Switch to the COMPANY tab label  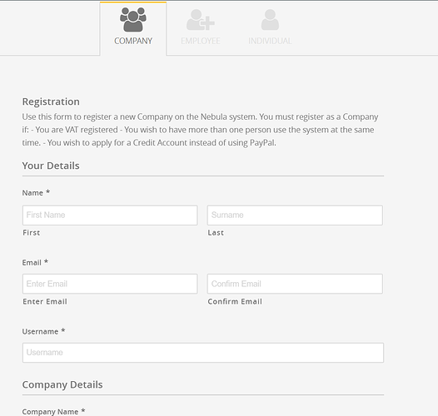[133, 41]
